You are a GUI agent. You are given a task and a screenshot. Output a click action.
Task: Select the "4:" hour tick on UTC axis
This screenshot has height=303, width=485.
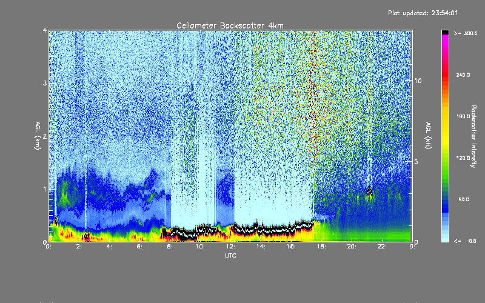(x=110, y=247)
